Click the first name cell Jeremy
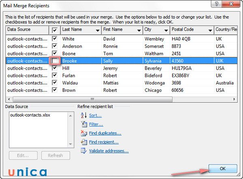Viewport: 243px width, 179px height. click(x=111, y=68)
